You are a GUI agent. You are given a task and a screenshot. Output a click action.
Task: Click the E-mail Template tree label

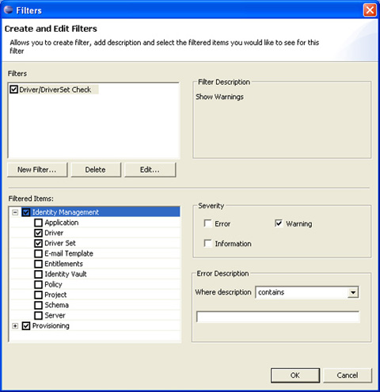pos(69,253)
